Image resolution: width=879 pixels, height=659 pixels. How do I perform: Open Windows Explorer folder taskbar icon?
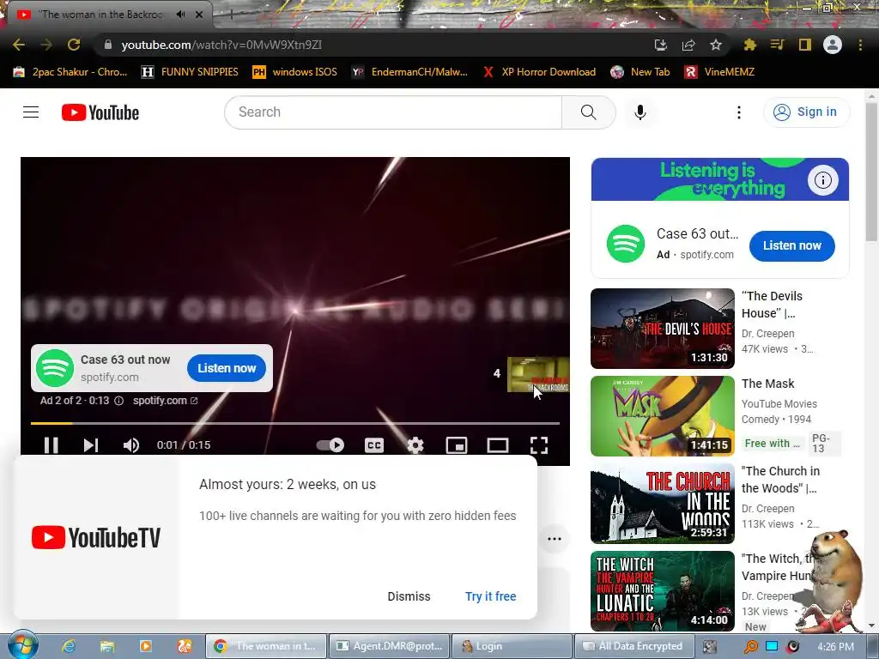[x=107, y=646]
